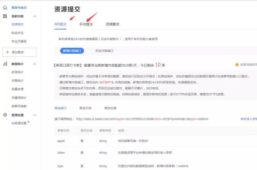Select the 新增内容接口 pill button

coord(72,51)
